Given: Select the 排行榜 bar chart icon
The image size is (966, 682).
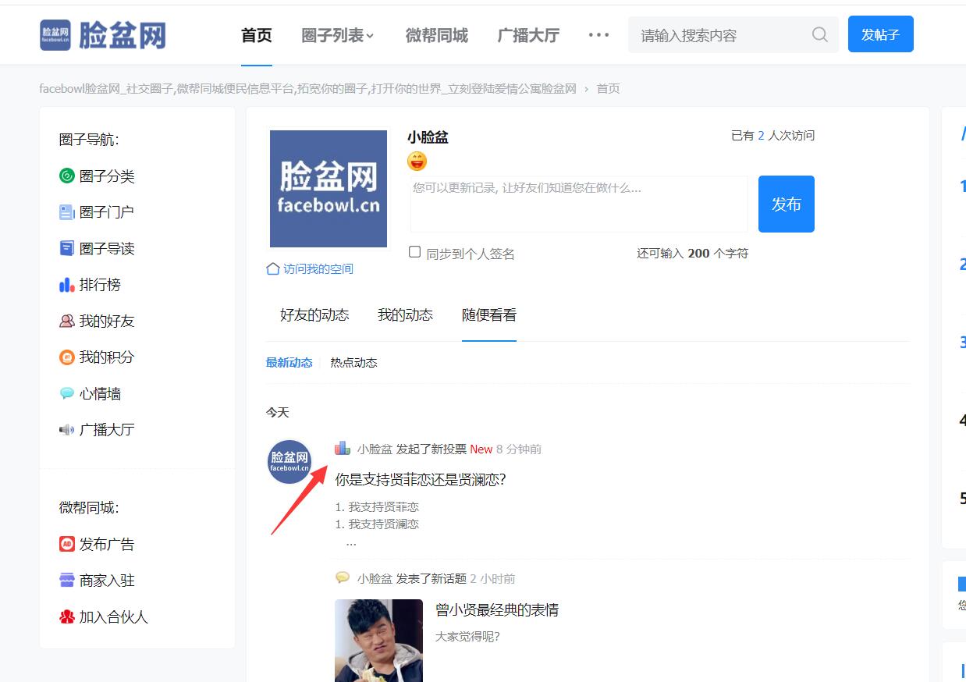Looking at the screenshot, I should [x=67, y=285].
